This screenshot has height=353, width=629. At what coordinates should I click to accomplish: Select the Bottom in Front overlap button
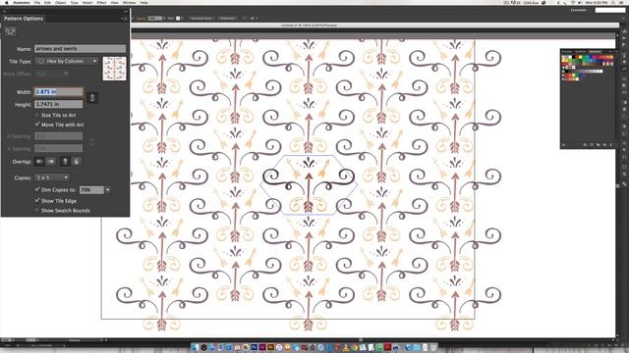[x=77, y=161]
